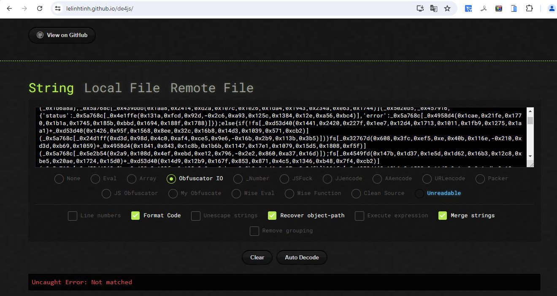Go forward in browser history
The width and height of the screenshot is (557, 296).
(24, 8)
